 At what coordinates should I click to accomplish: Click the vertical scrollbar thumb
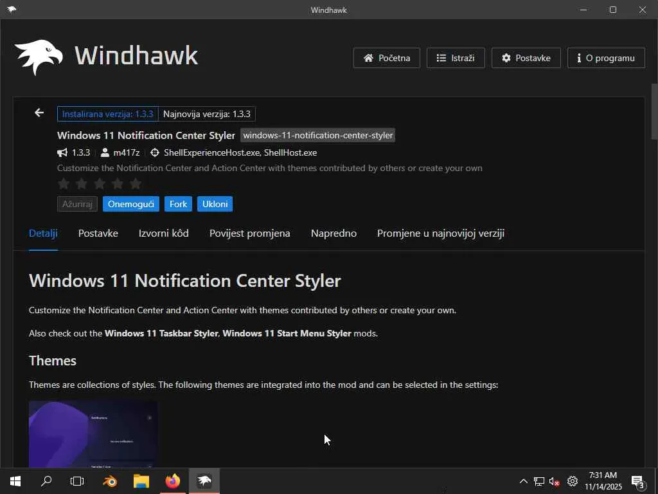[x=654, y=111]
